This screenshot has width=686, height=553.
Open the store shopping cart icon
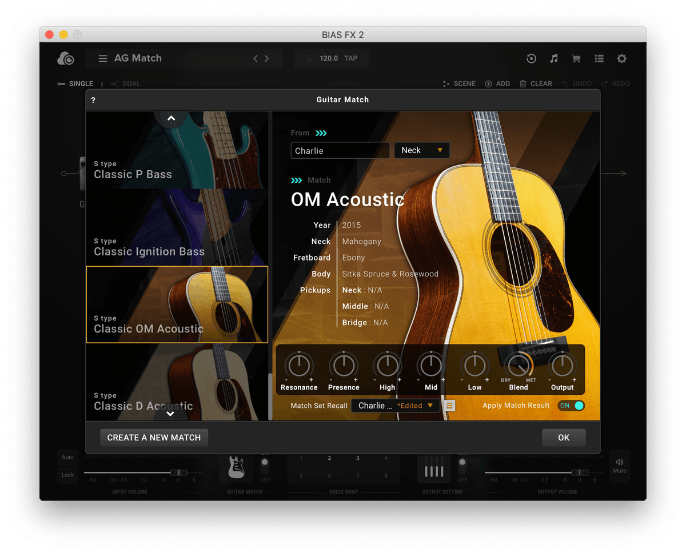coord(576,58)
